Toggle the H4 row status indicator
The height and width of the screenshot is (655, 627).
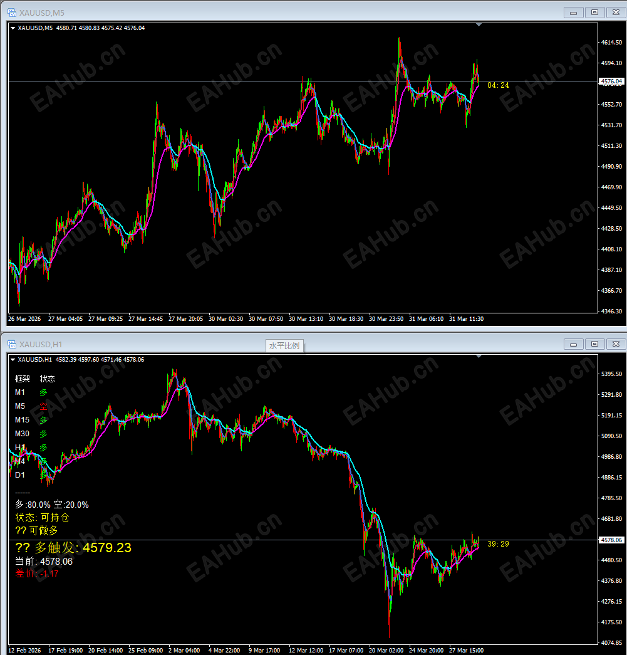[43, 460]
